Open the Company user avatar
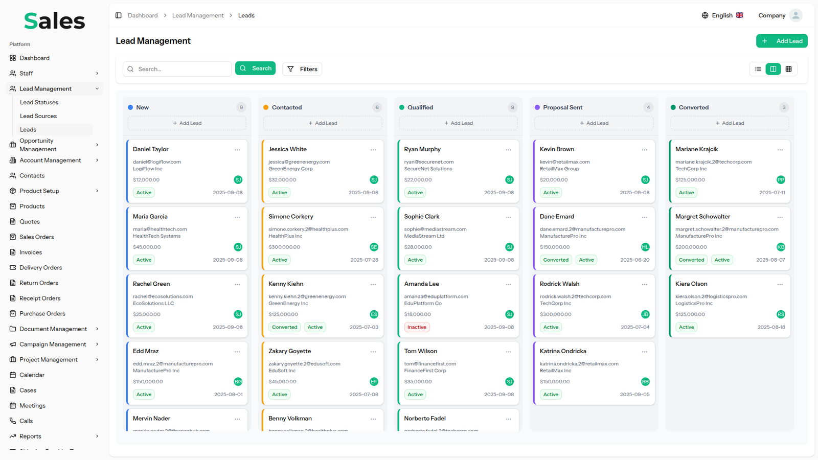Viewport: 818px width, 460px height. (795, 15)
